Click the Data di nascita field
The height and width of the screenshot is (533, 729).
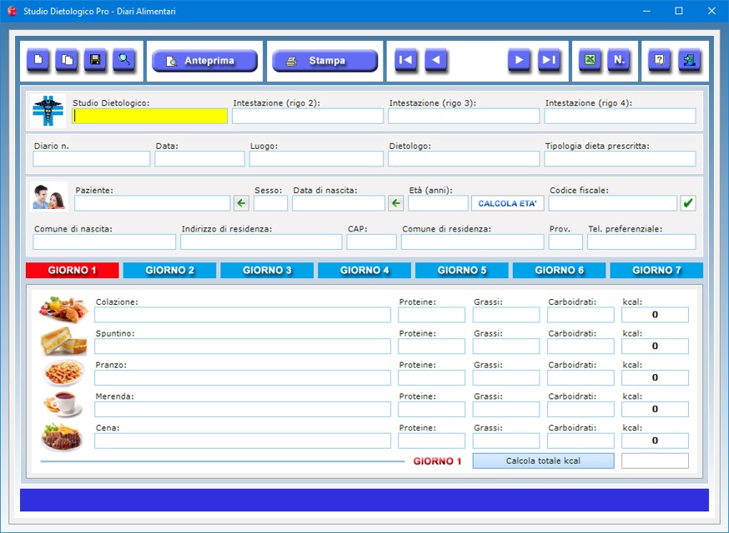[x=339, y=203]
